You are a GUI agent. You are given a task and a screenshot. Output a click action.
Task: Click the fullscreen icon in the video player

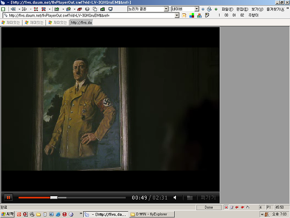pos(190,198)
